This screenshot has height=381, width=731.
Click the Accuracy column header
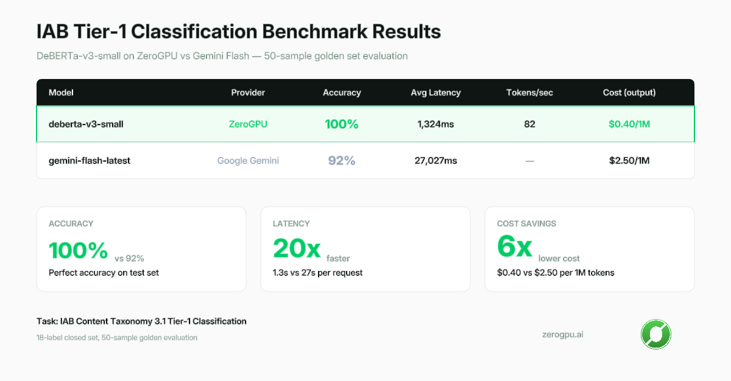342,93
